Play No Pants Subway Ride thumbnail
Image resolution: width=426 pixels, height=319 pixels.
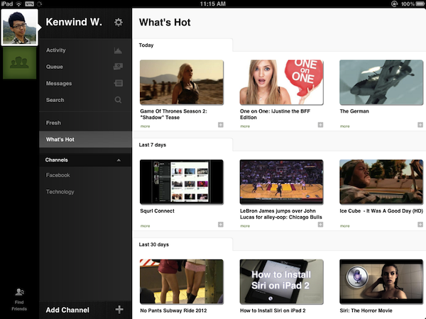pyautogui.click(x=182, y=281)
